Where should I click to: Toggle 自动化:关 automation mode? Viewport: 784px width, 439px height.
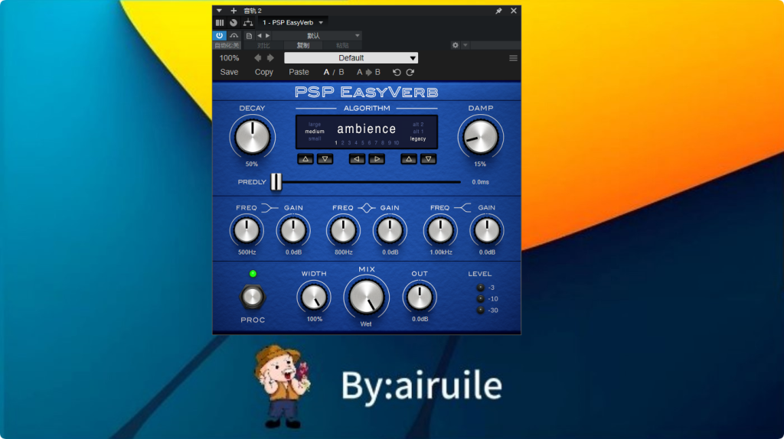coord(227,45)
